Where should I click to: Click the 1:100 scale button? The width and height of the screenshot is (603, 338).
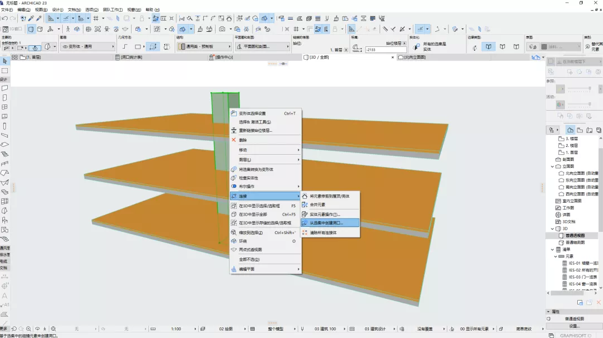coord(176,329)
